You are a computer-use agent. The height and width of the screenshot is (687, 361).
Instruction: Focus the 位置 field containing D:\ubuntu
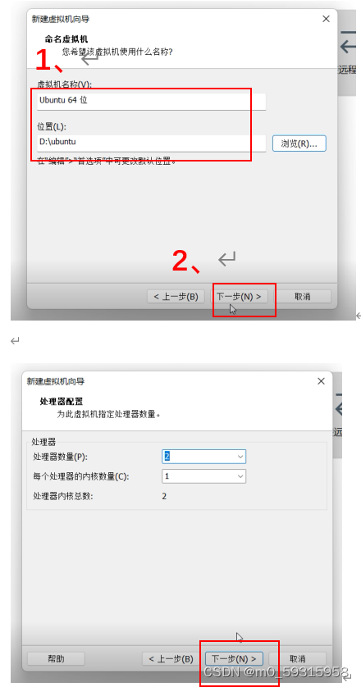[152, 143]
